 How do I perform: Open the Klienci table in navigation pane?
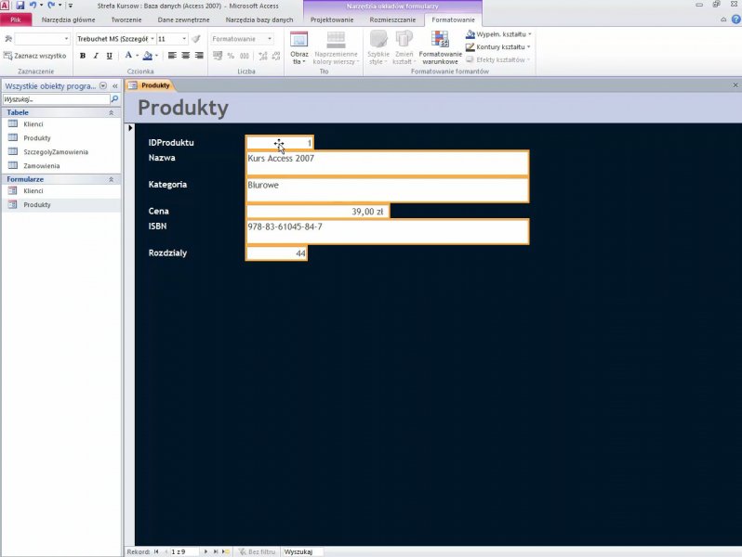(x=33, y=123)
